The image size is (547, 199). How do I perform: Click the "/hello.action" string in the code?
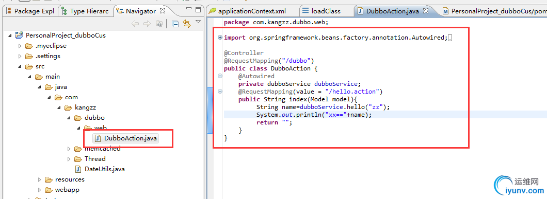pos(352,92)
